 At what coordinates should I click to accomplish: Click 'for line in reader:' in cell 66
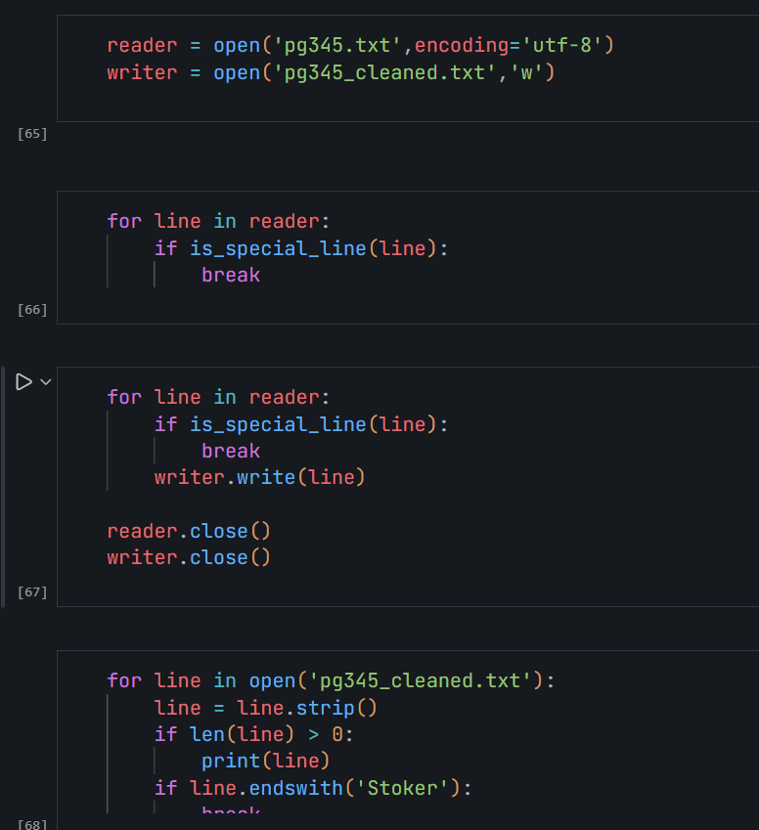pyautogui.click(x=218, y=221)
